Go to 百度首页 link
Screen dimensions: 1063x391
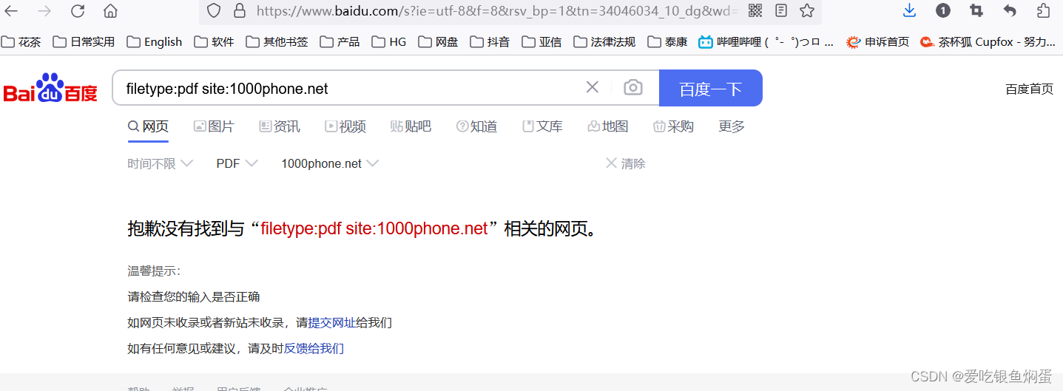(1029, 89)
